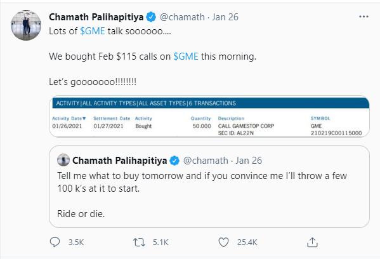
Task: View the 3.5K replies count
Action: tap(76, 242)
